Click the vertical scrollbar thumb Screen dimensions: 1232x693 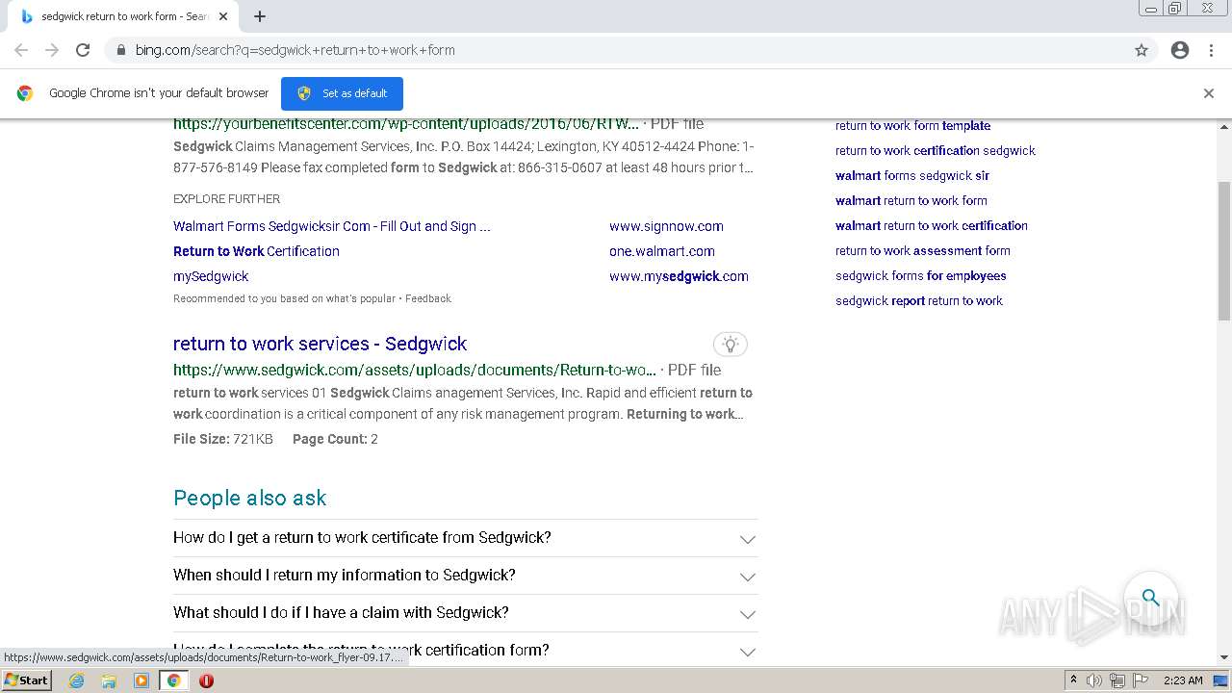[1224, 250]
